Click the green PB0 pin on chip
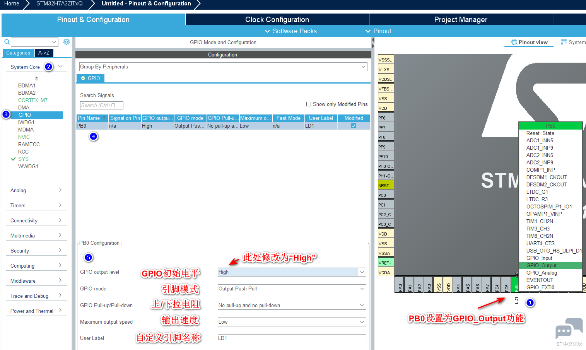This screenshot has height=350, width=586. tap(516, 285)
